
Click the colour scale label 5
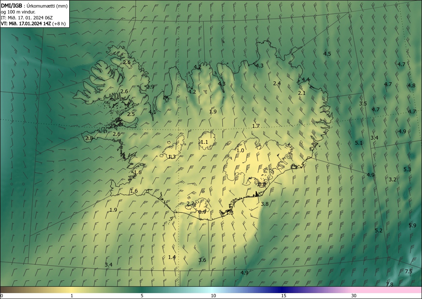point(142,296)
